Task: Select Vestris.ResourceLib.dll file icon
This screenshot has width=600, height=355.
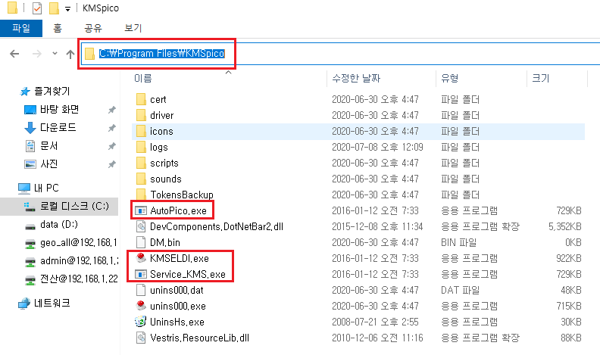Action: pos(141,338)
